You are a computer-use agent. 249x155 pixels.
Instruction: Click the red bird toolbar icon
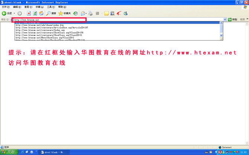tap(119, 13)
